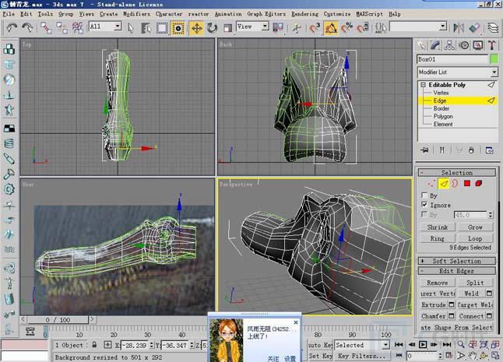Open the MAXScript menu
503x362 pixels.
[x=370, y=14]
